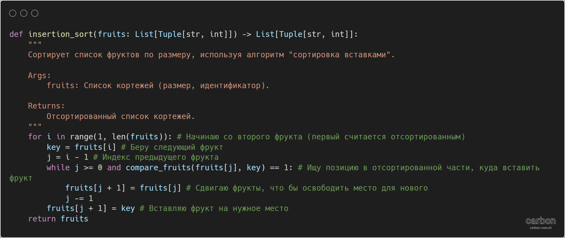Screen dimensions: 565x238
Task: Click the Returns: docstring label
Action: (x=46, y=106)
